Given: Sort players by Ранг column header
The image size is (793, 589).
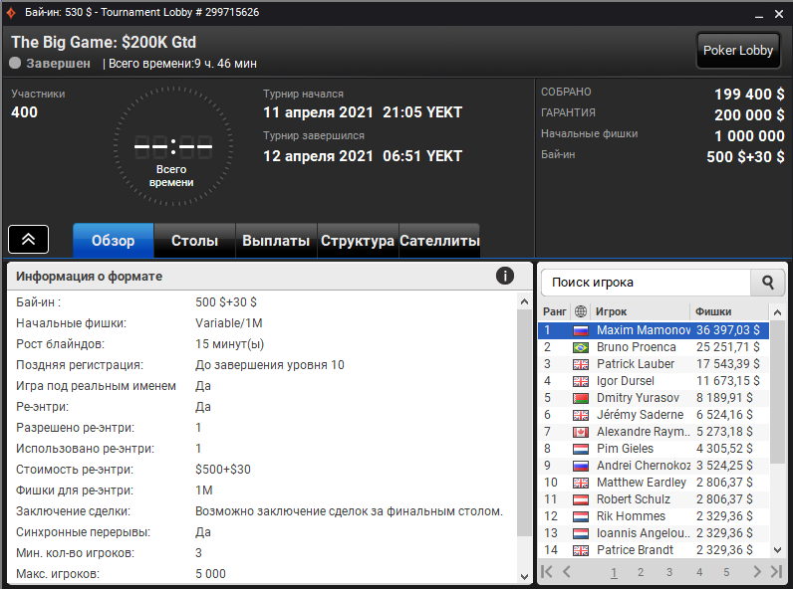Looking at the screenshot, I should pos(554,311).
